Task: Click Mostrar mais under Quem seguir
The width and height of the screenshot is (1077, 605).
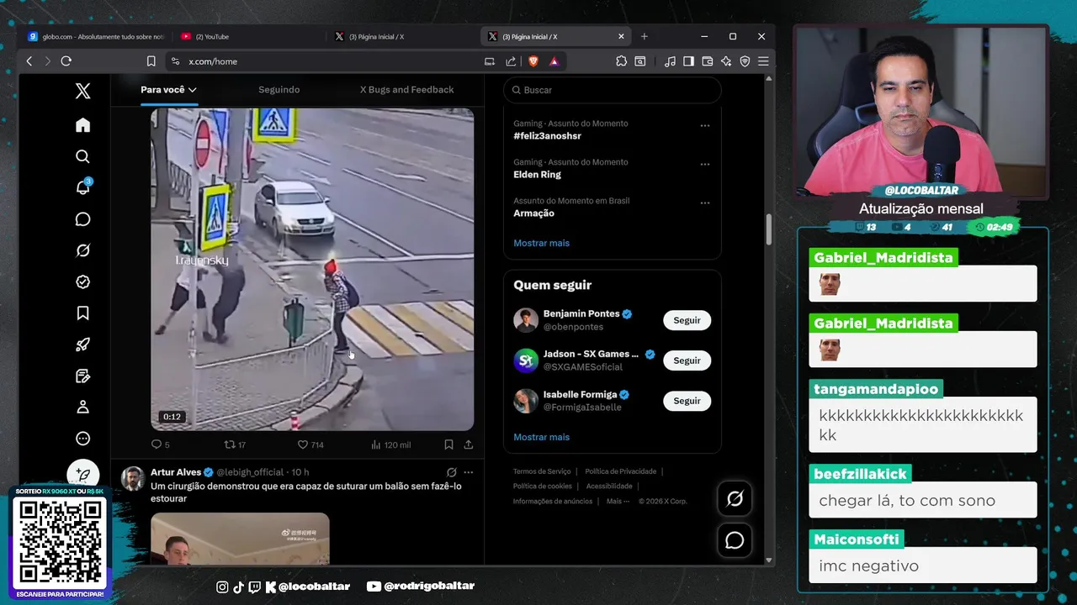Action: click(x=541, y=437)
